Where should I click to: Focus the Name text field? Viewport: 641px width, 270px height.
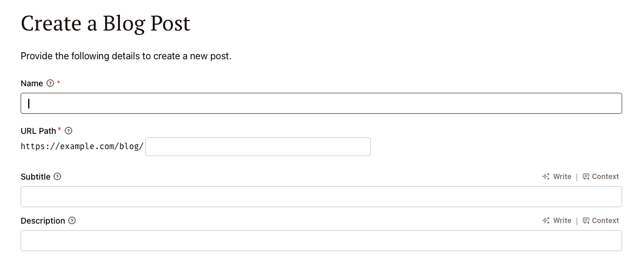[321, 103]
